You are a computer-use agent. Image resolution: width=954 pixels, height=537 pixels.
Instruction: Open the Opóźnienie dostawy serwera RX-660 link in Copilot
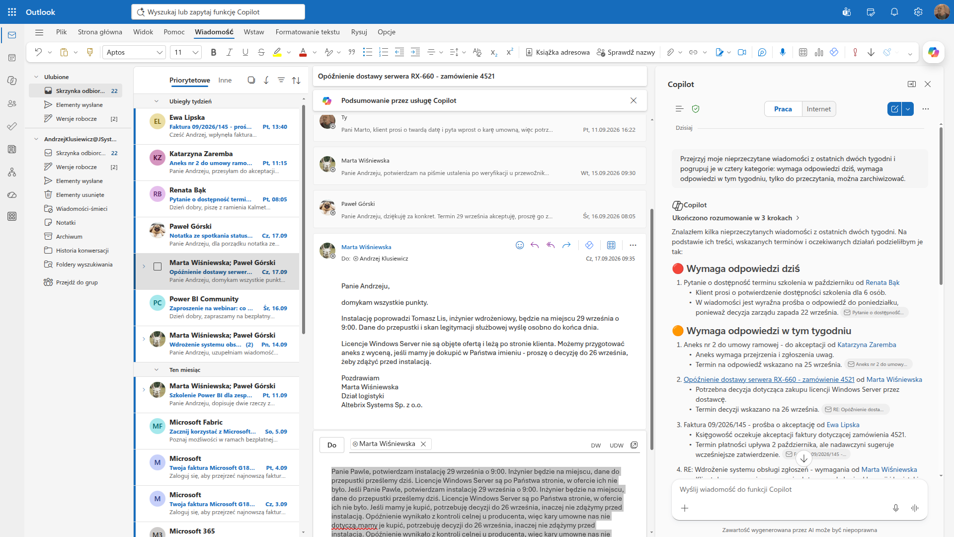click(769, 379)
